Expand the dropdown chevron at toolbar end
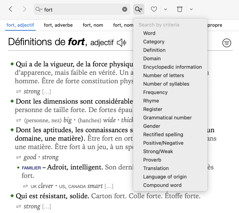The width and height of the screenshot is (239, 213). pos(191,9)
